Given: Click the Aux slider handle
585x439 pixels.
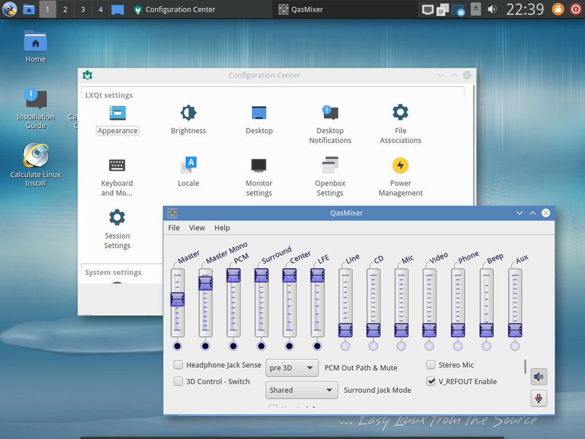Looking at the screenshot, I should 515,330.
